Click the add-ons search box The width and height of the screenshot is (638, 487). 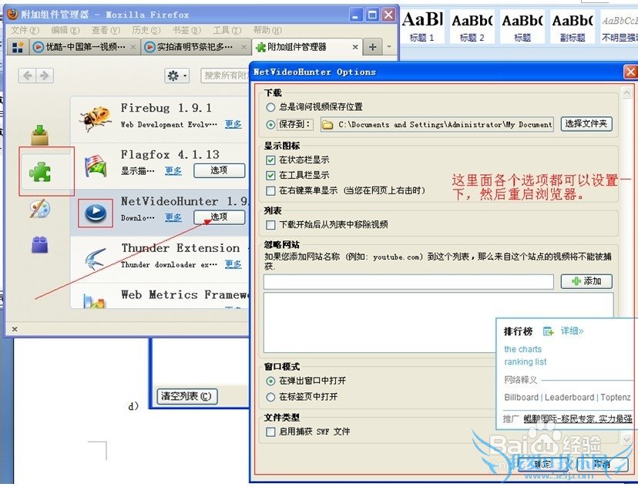click(225, 76)
